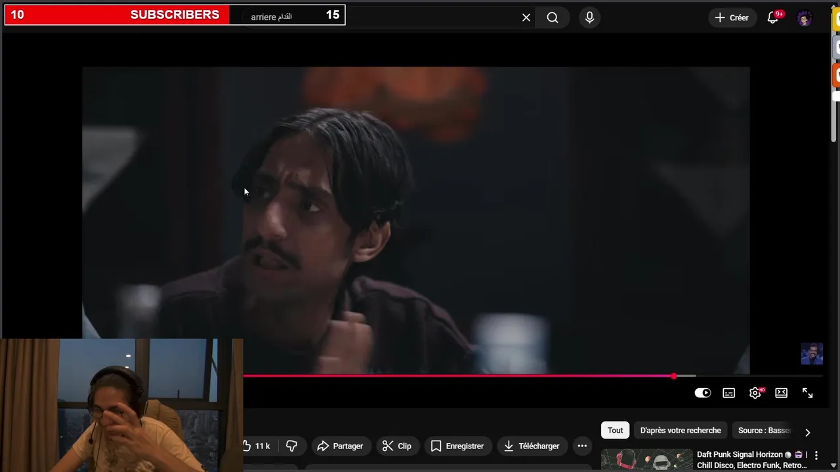Download video with Télécharger button
840x472 pixels.
click(532, 446)
